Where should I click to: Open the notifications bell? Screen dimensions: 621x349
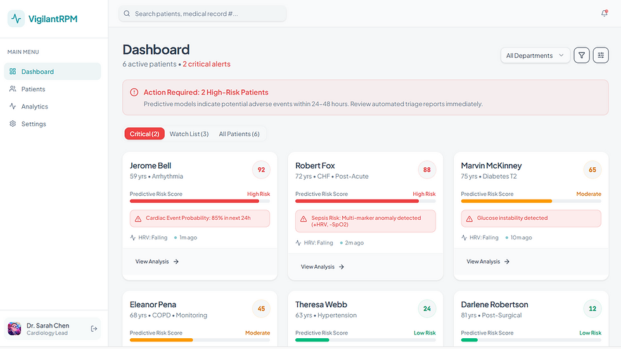click(x=604, y=13)
